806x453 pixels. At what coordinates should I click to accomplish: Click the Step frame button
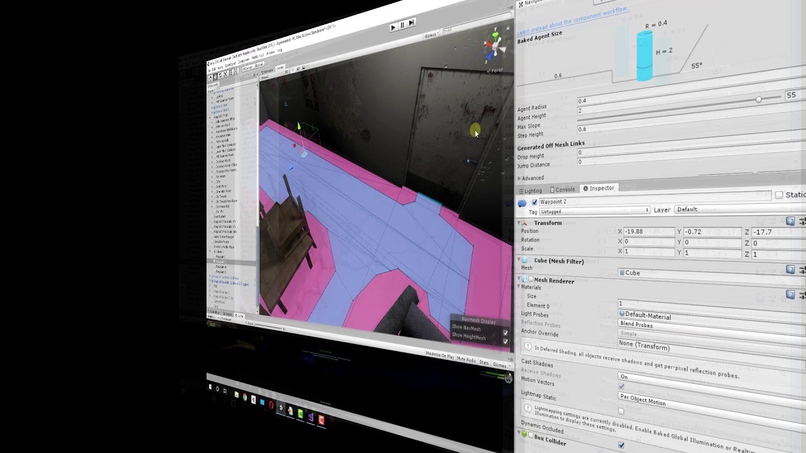(x=411, y=23)
